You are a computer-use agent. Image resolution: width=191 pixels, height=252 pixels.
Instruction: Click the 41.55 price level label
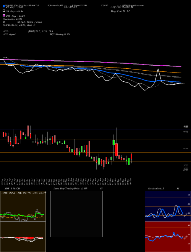tap(186, 149)
